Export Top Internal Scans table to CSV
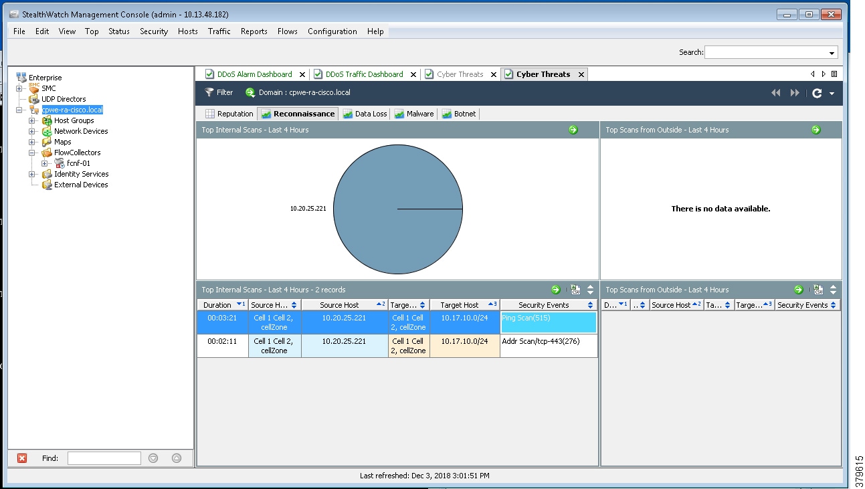This screenshot has width=865, height=489. tap(575, 290)
